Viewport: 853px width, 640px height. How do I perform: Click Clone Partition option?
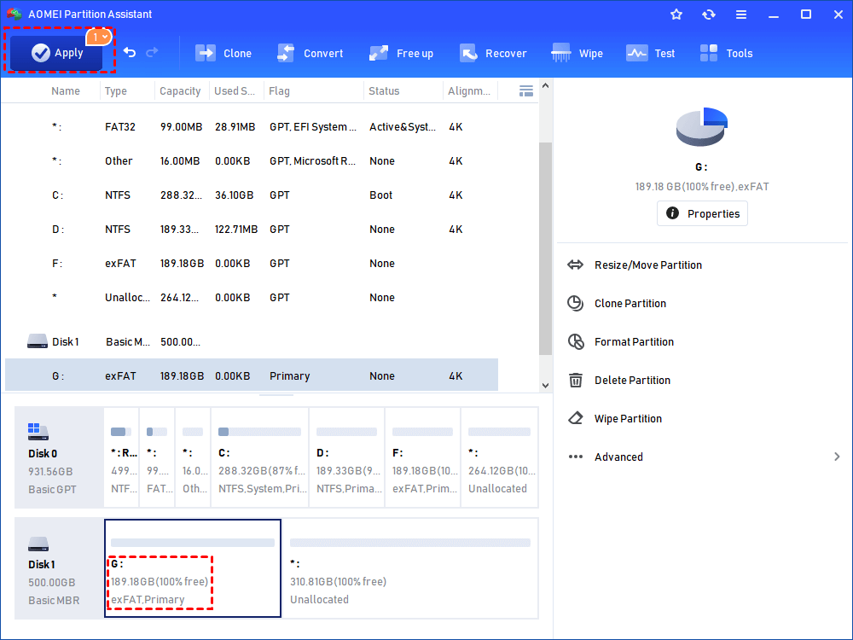[630, 304]
